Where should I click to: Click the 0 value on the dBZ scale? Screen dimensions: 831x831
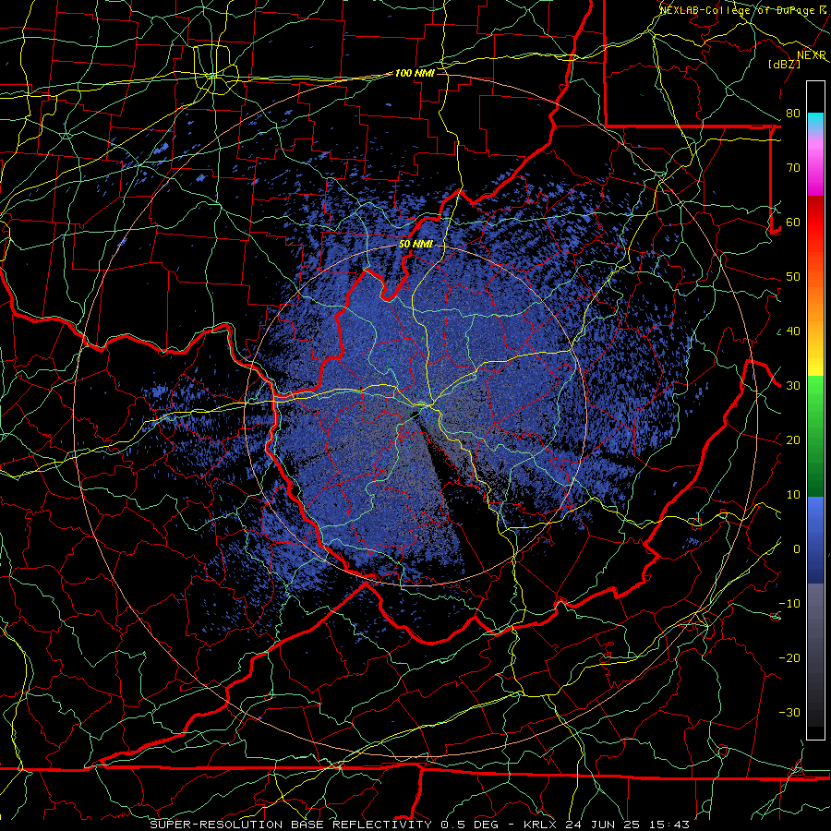tap(797, 549)
